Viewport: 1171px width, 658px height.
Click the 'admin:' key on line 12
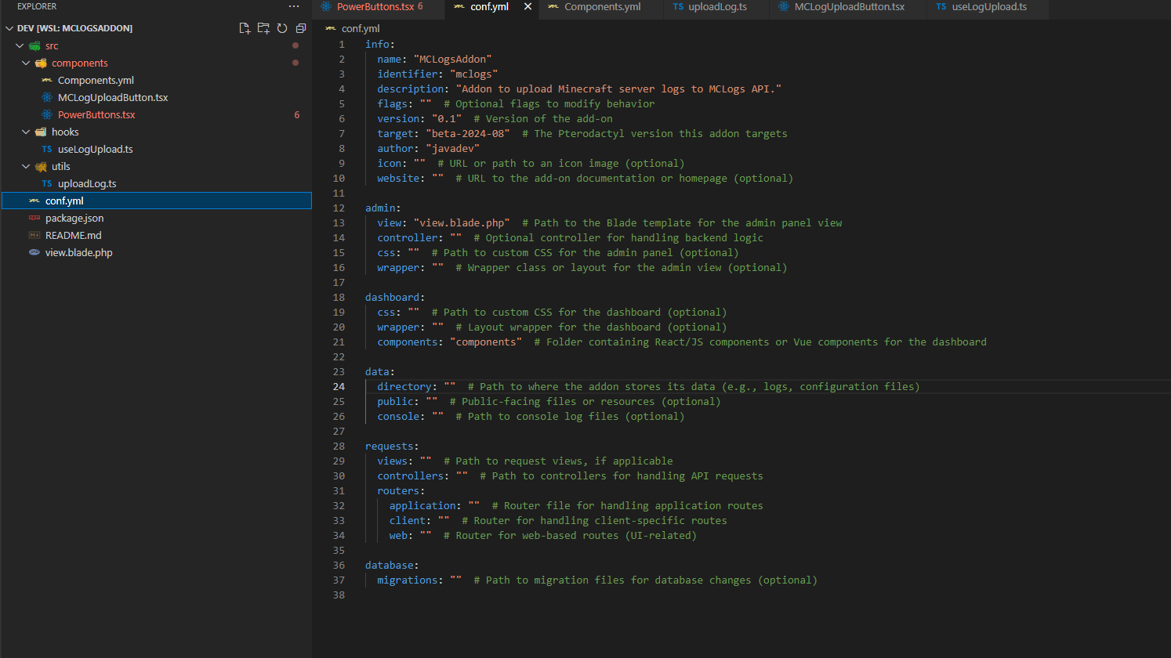383,208
